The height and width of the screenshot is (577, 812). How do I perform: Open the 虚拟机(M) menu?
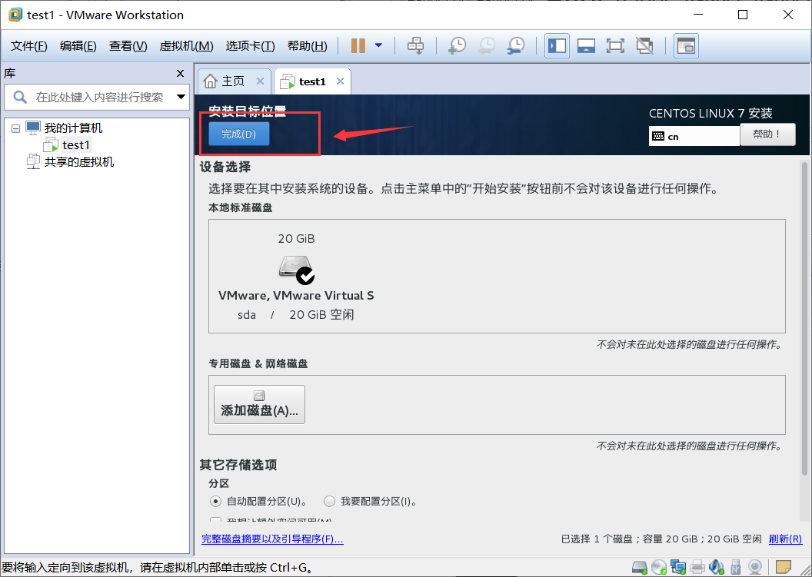tap(186, 46)
